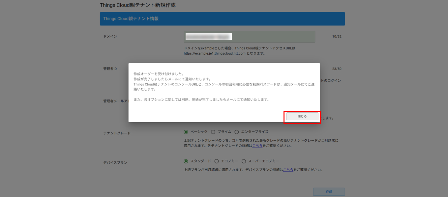Click the Things Cloud親テナント新規作成 page title
Screen dimensions: 448x197
point(138,5)
